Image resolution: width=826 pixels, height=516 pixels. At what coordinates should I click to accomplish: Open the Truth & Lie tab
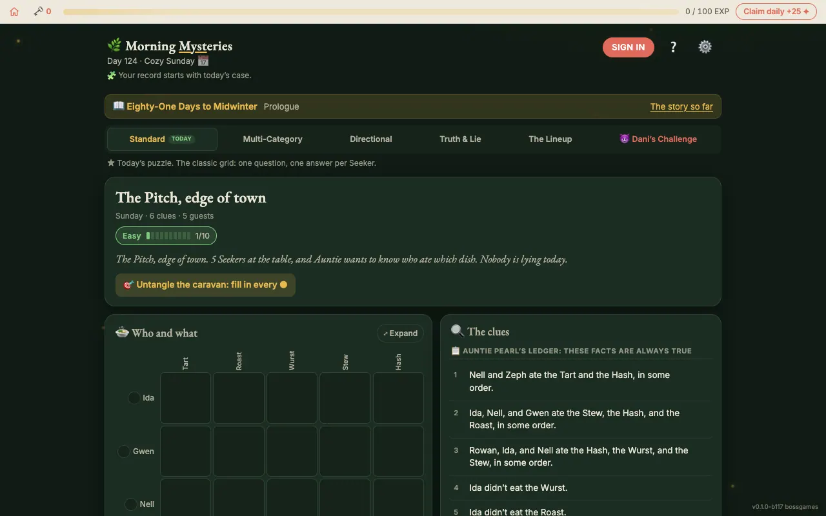(x=460, y=139)
